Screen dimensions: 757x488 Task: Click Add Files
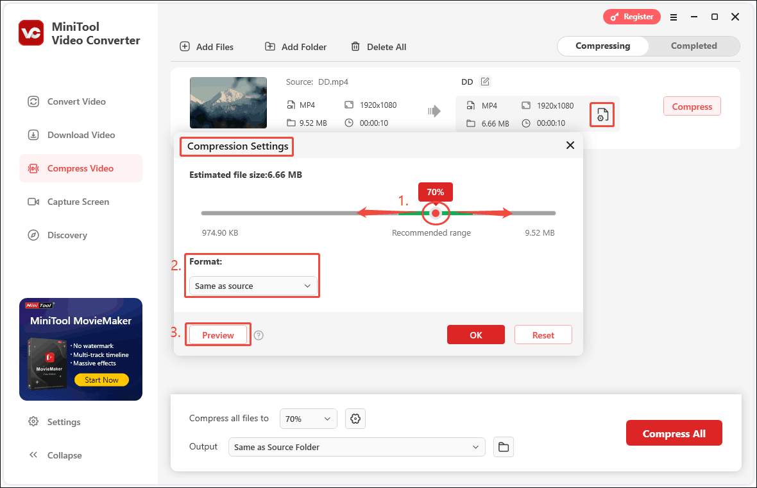[x=207, y=47]
